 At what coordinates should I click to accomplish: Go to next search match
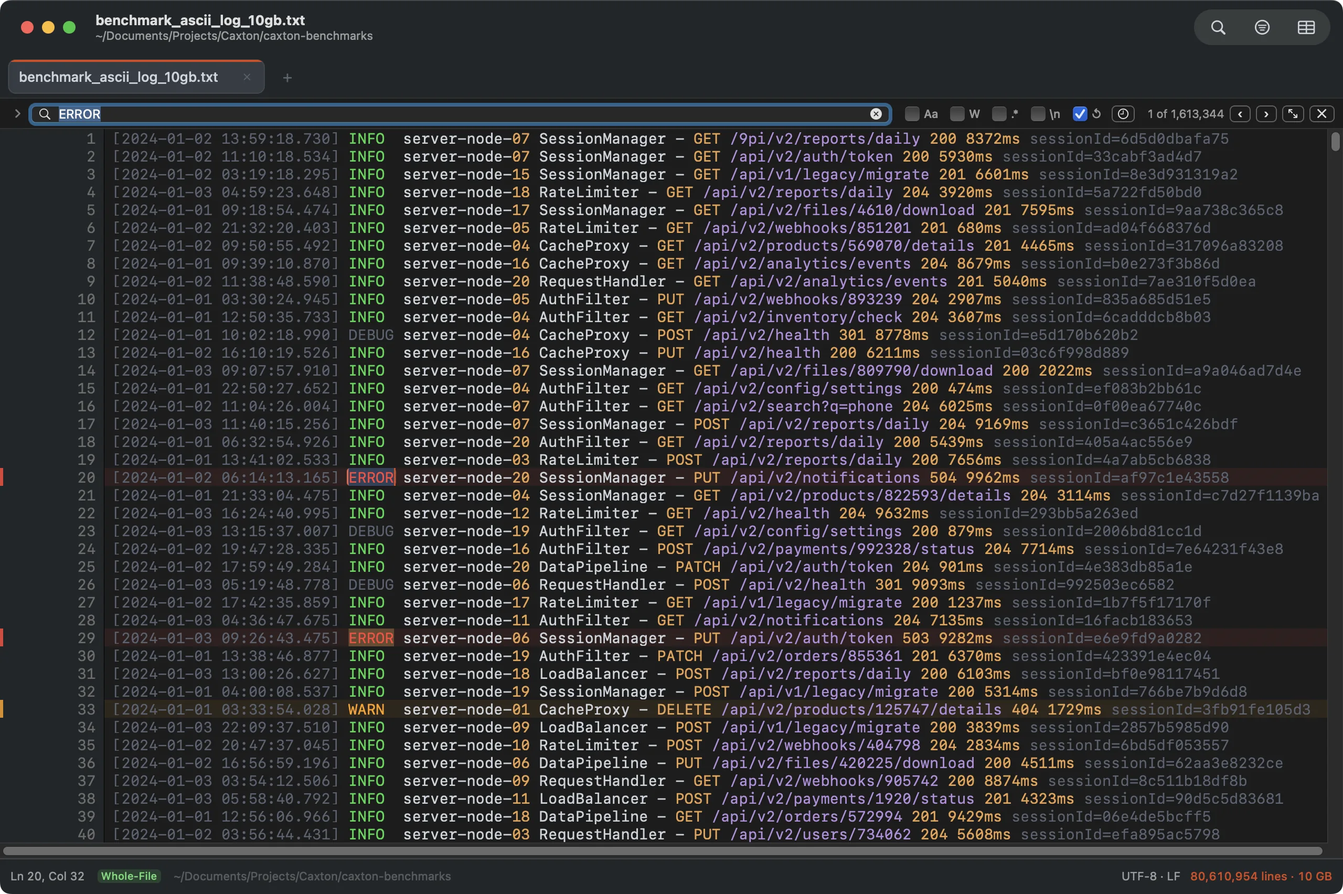click(x=1266, y=114)
